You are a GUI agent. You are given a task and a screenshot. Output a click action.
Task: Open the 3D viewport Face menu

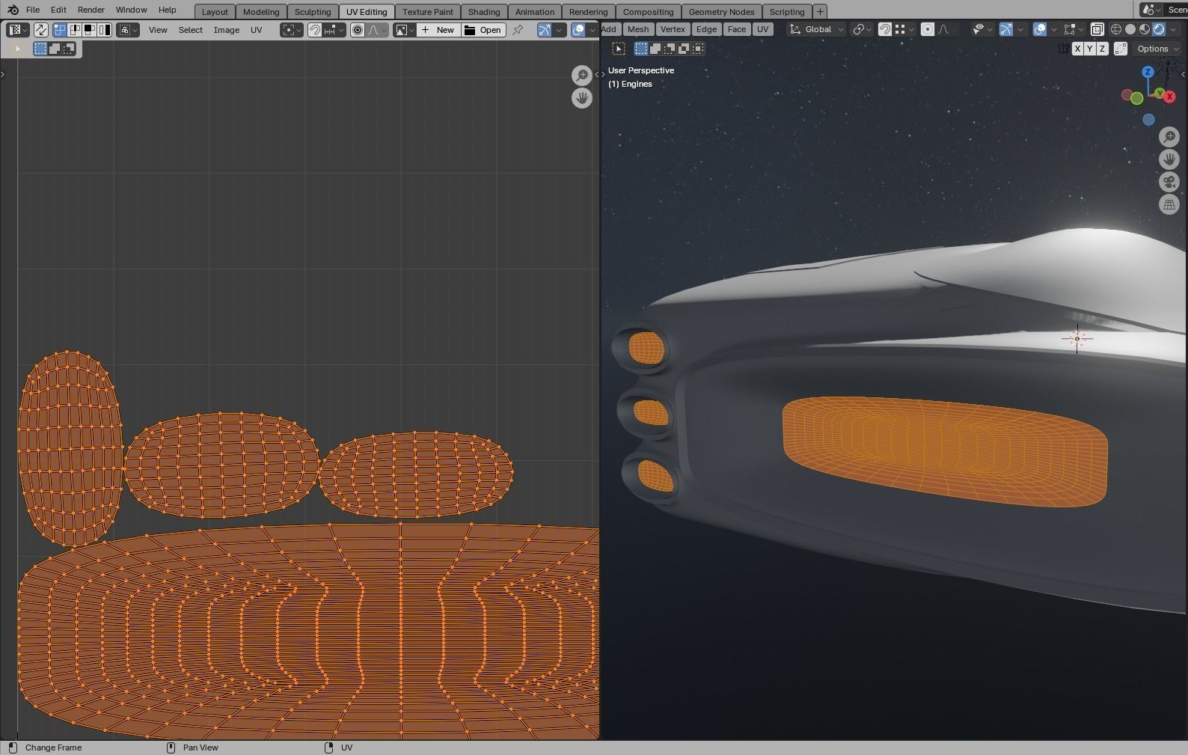coord(737,29)
